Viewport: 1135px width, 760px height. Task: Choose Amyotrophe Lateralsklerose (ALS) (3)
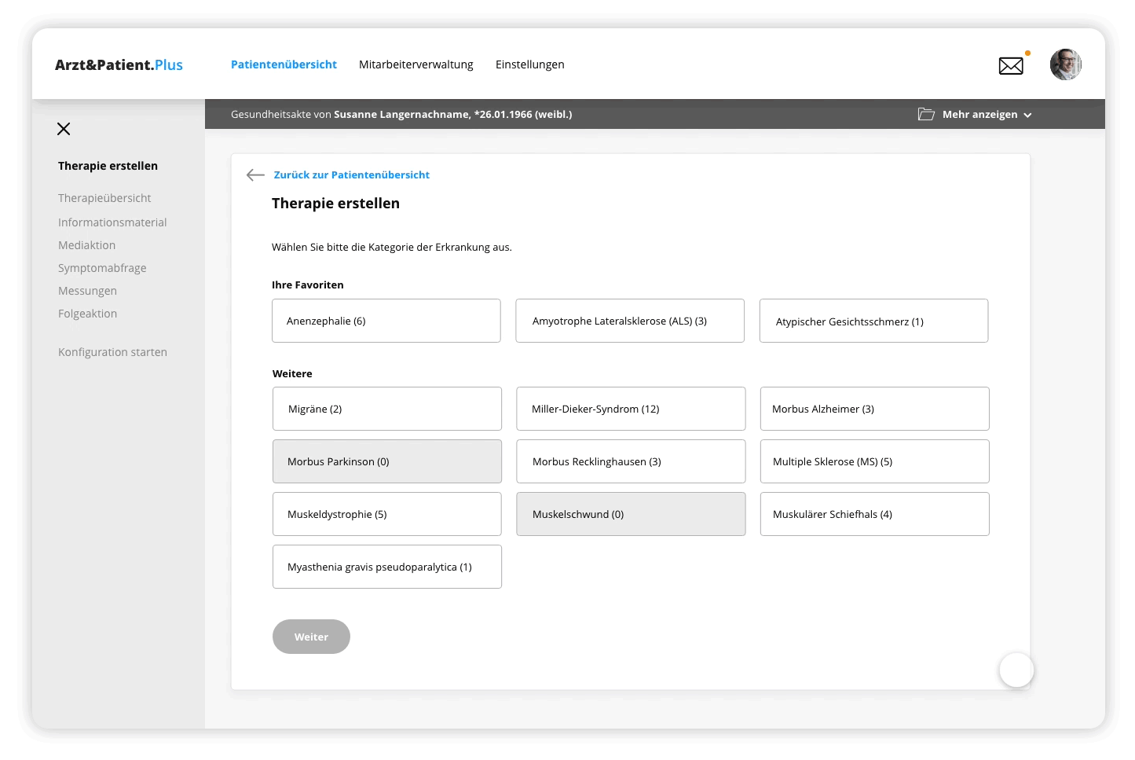click(x=630, y=321)
